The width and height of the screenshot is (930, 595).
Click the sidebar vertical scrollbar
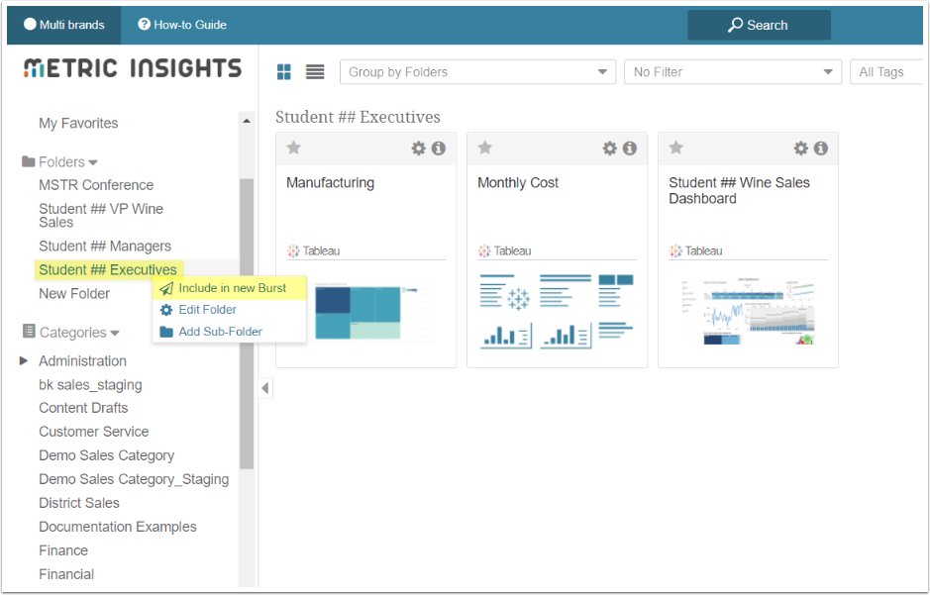(x=247, y=317)
